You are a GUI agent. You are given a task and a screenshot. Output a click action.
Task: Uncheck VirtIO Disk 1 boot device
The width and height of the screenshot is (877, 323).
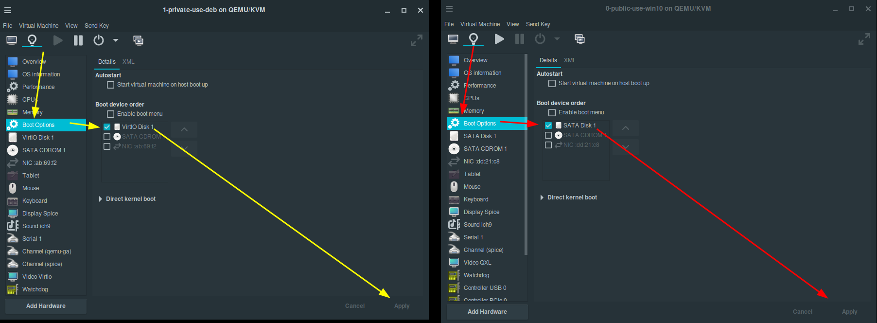107,127
